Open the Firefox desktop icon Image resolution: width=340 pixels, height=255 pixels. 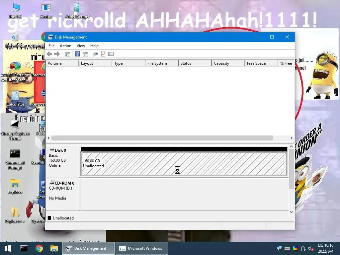point(46,10)
